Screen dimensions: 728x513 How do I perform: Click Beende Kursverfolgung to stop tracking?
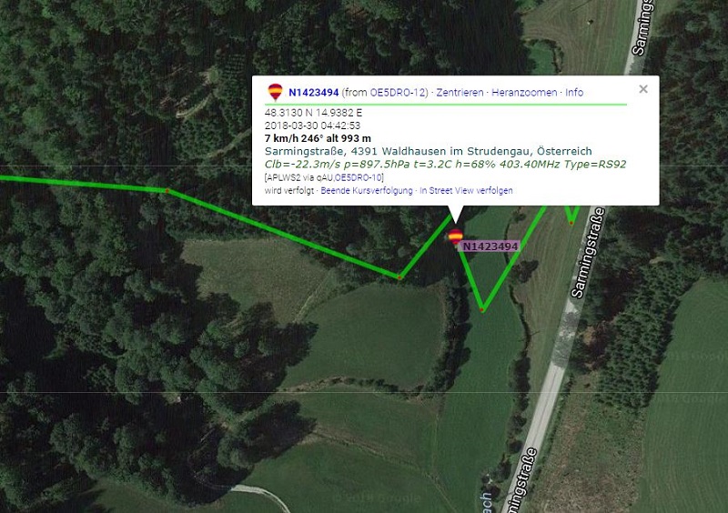pos(367,190)
